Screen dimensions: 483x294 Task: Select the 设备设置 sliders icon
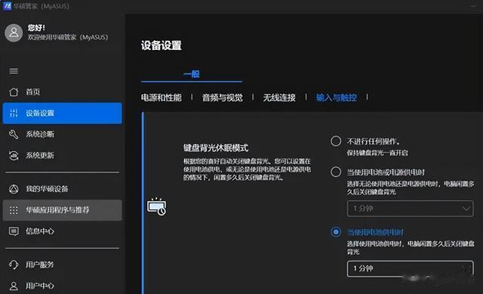coord(14,113)
